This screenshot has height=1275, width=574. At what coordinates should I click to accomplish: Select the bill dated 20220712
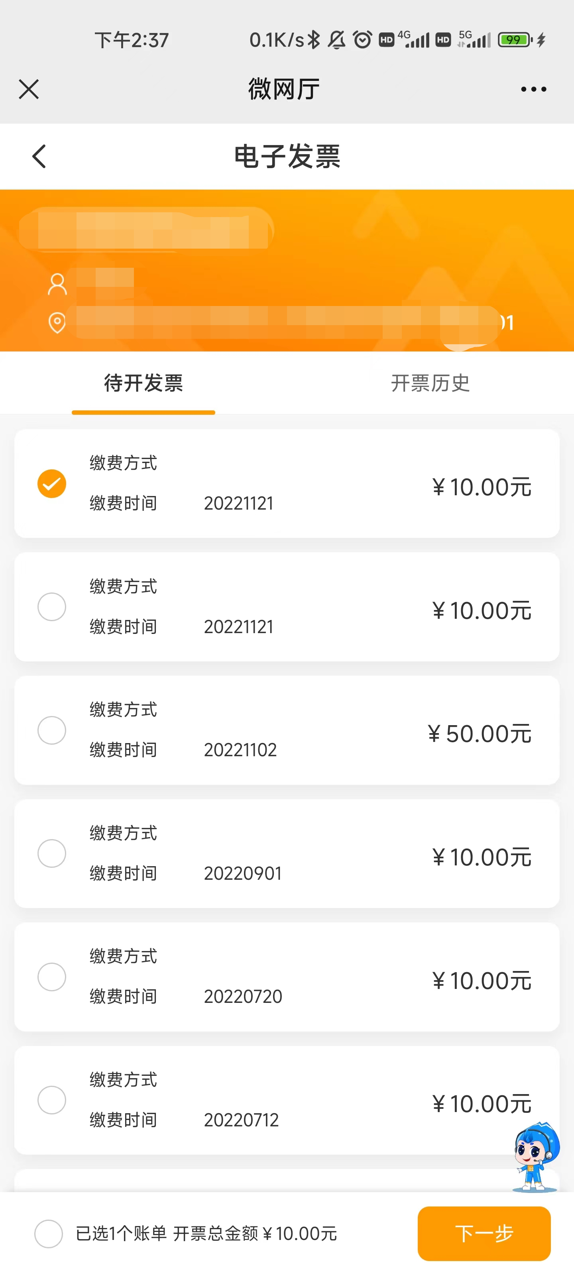[x=52, y=1100]
